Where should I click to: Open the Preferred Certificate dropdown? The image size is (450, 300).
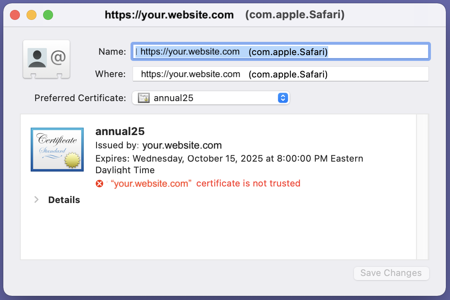click(211, 98)
